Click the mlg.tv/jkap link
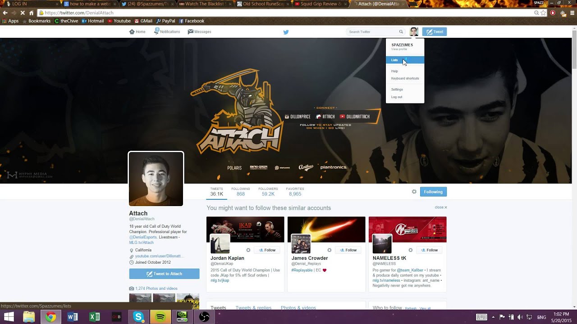 pyautogui.click(x=220, y=280)
